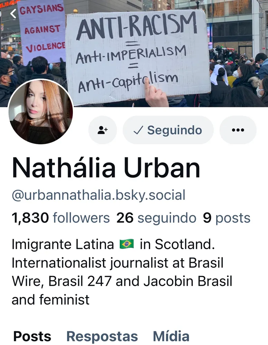The height and width of the screenshot is (345, 268).
Task: Select the @urbannathalia.bsky.social handle
Action: [98, 195]
